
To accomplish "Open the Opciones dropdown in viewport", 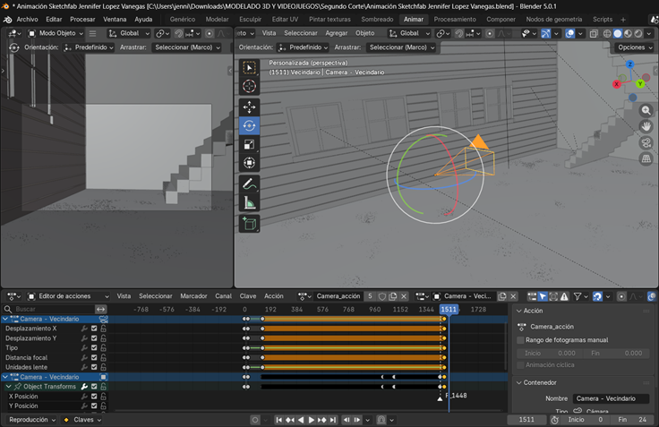I will 635,47.
